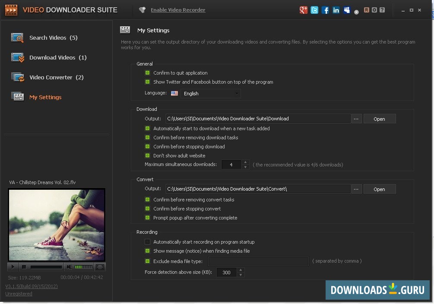Click the version V3.1.5 build link
434x304 pixels.
[x=31, y=286]
